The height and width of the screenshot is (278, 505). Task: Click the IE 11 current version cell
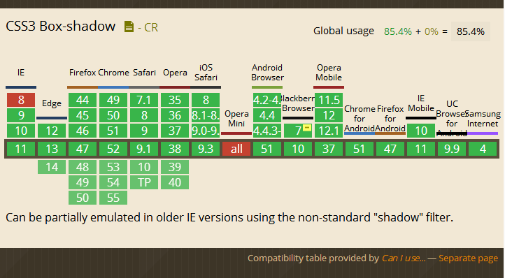pos(21,149)
